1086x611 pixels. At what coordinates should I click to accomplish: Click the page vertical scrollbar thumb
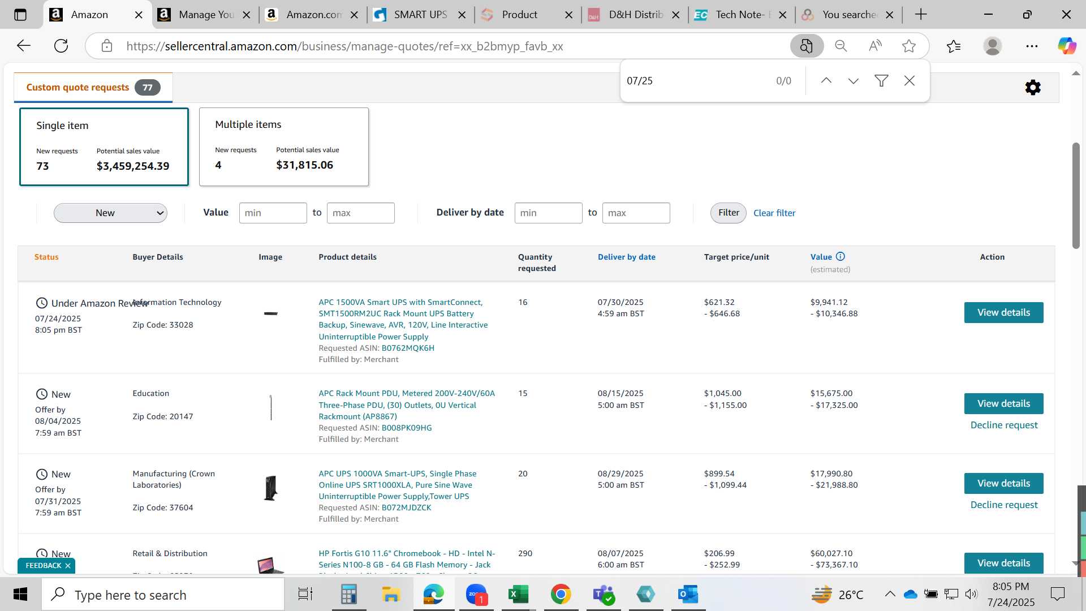tap(1076, 195)
